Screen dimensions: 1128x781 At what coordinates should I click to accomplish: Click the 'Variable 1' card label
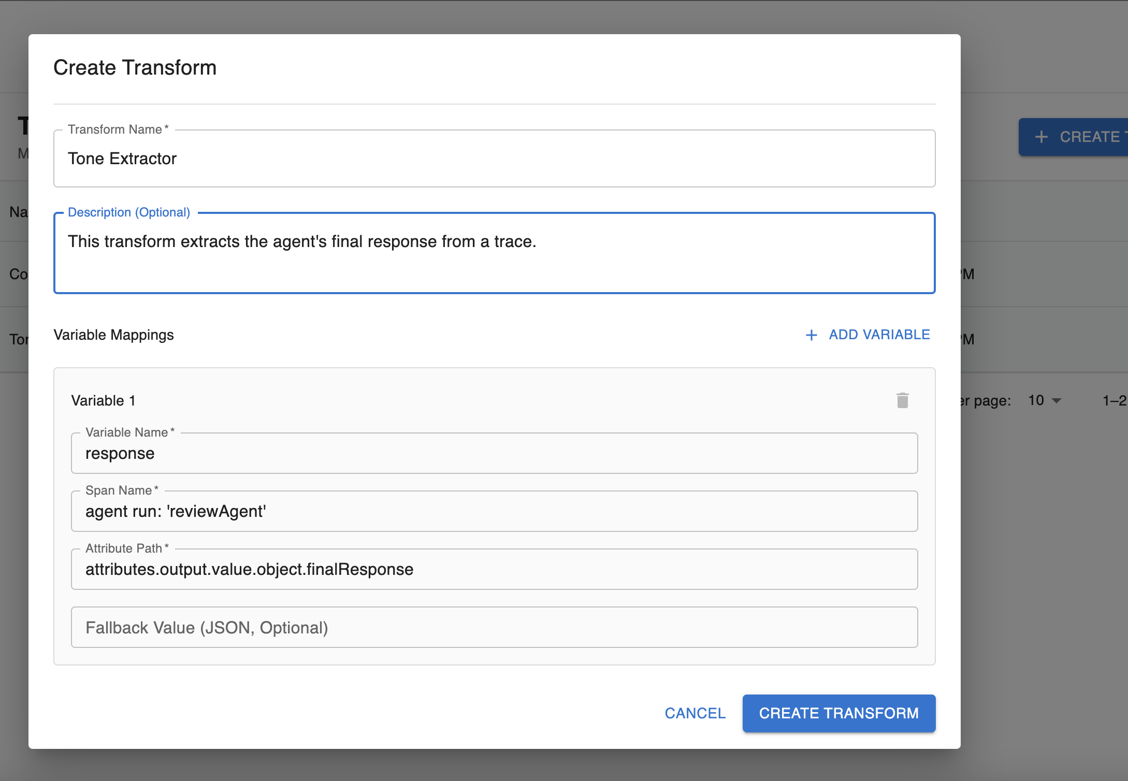click(x=103, y=401)
